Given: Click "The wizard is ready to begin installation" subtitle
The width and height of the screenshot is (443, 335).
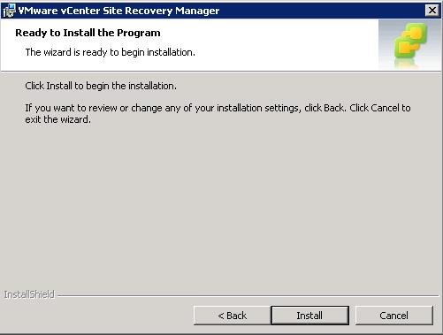Looking at the screenshot, I should pos(111,52).
